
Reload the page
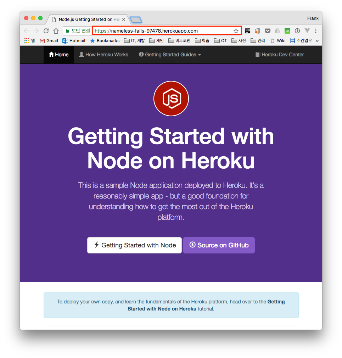pos(46,31)
